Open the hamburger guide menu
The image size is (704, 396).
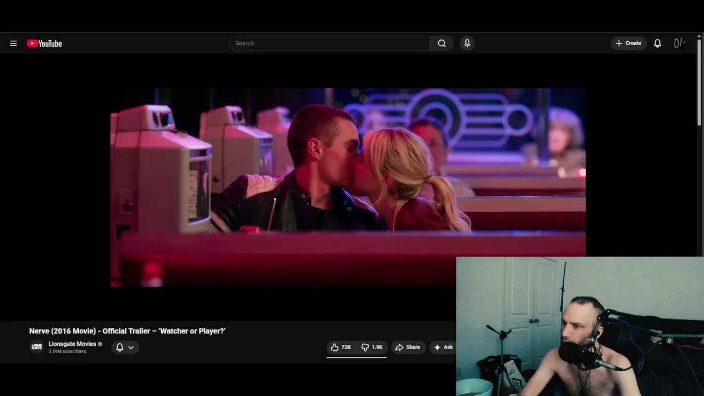click(x=13, y=43)
